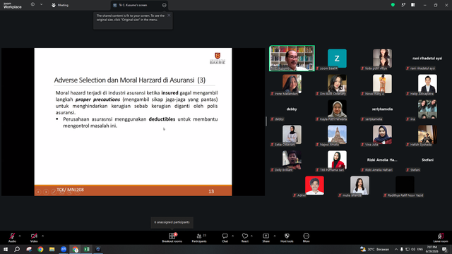Open the share view options icon
This screenshot has width=452, height=254.
[x=165, y=5]
